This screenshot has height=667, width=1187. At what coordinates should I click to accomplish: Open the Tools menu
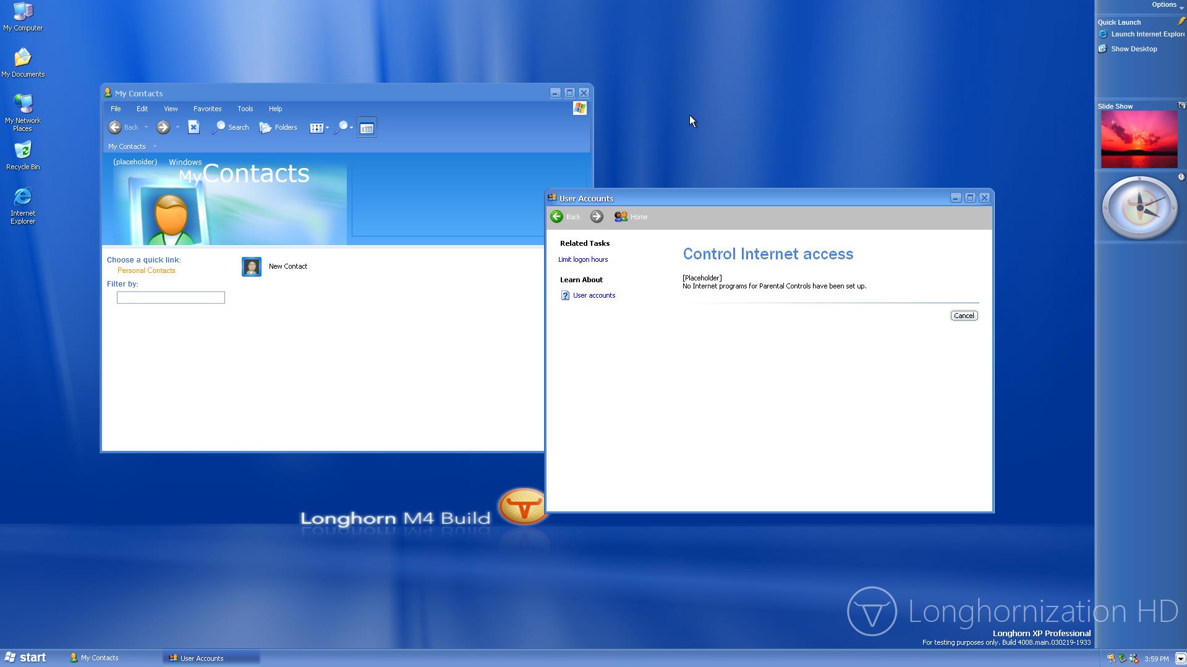[x=245, y=109]
